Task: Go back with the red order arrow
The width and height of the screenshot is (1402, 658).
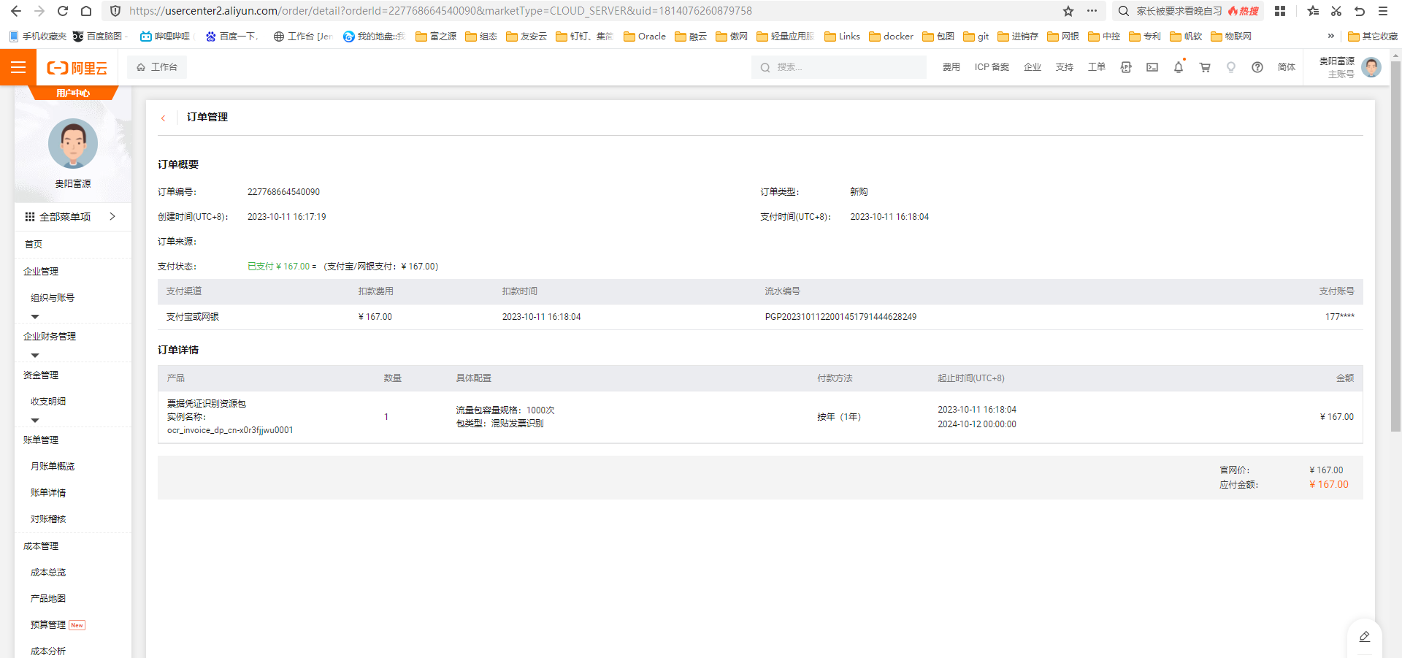Action: 164,118
